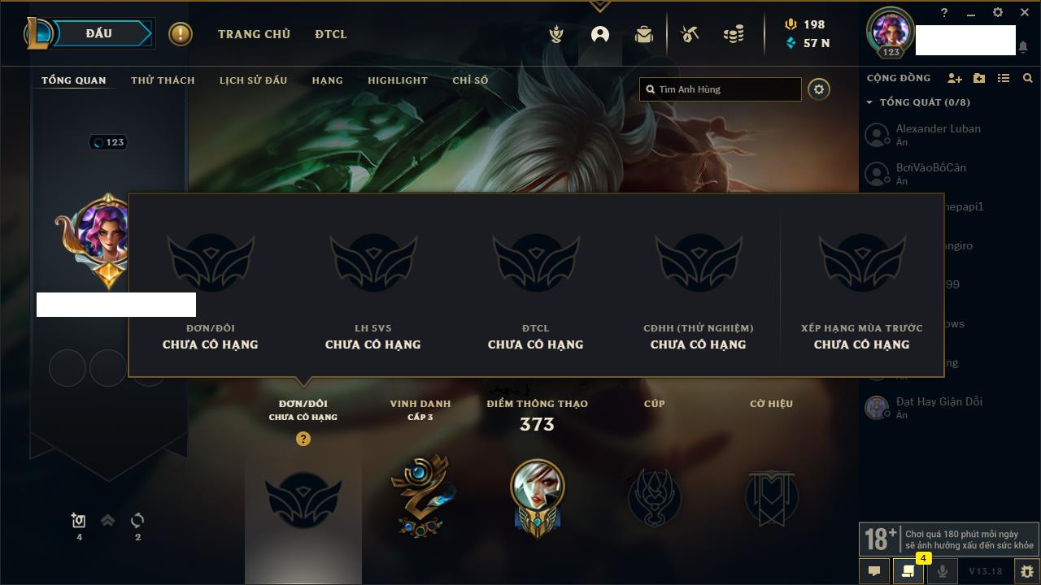The width and height of the screenshot is (1041, 585).
Task: Open profile settings gear near search
Action: (x=819, y=89)
